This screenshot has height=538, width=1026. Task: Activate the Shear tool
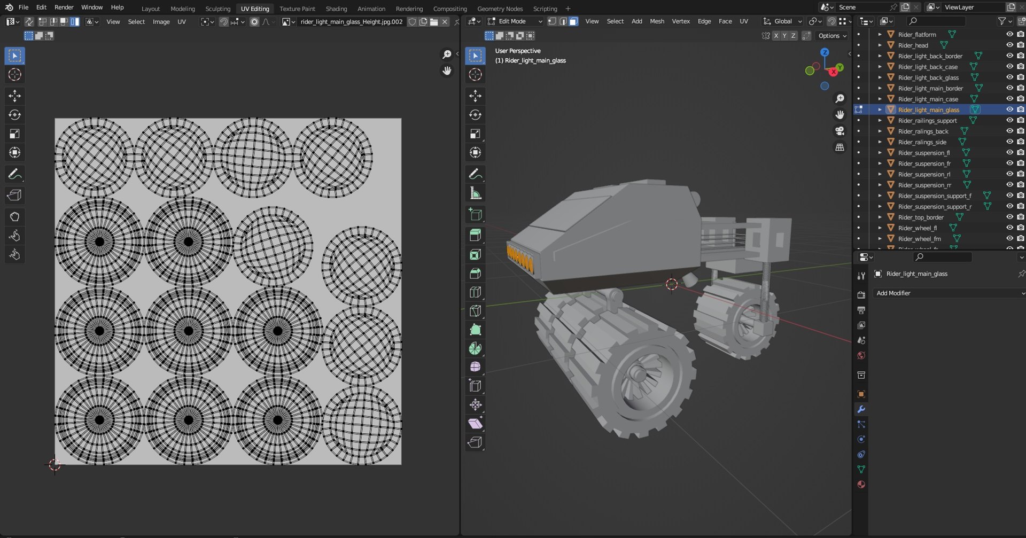click(x=475, y=424)
